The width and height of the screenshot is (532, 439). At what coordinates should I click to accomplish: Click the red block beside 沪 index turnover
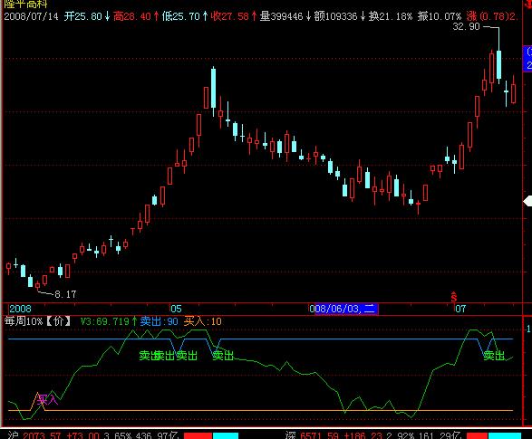tap(198, 435)
